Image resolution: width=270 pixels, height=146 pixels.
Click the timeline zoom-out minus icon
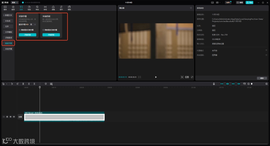point(248,84)
